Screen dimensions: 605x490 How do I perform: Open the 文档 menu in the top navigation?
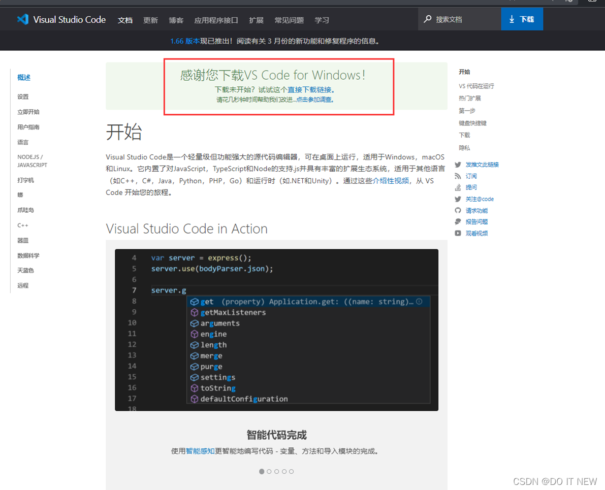pyautogui.click(x=125, y=20)
